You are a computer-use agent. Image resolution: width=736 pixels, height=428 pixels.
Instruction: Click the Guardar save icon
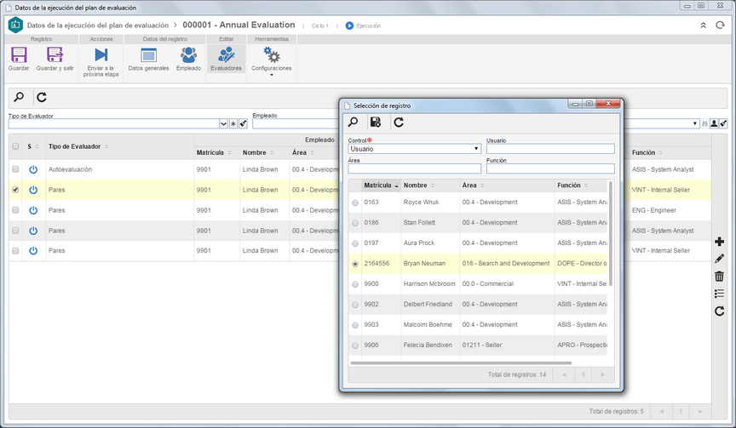tap(19, 54)
